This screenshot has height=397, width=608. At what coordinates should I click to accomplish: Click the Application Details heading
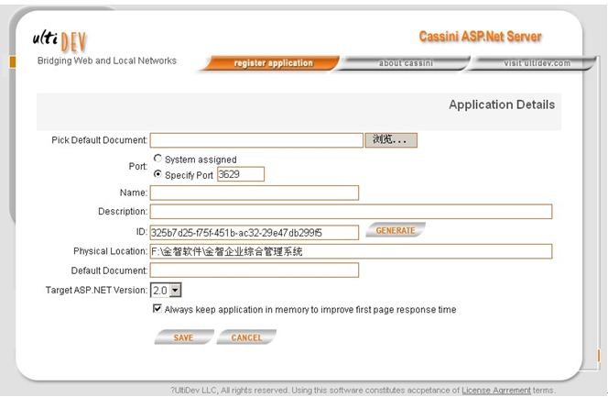click(502, 105)
